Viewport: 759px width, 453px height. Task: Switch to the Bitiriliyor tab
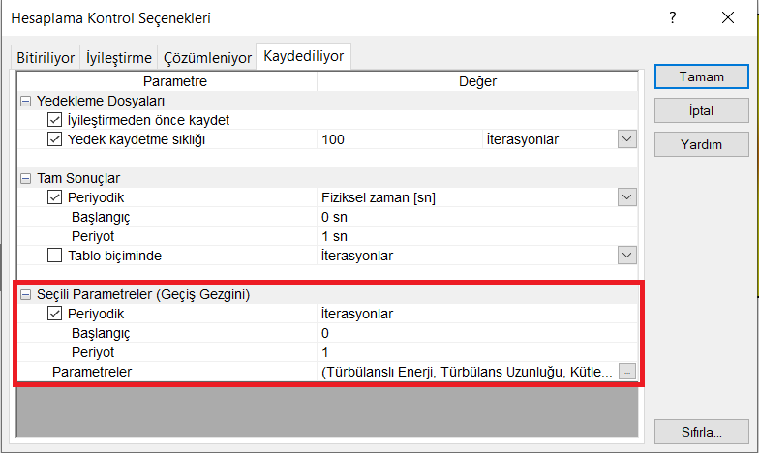[x=46, y=58]
